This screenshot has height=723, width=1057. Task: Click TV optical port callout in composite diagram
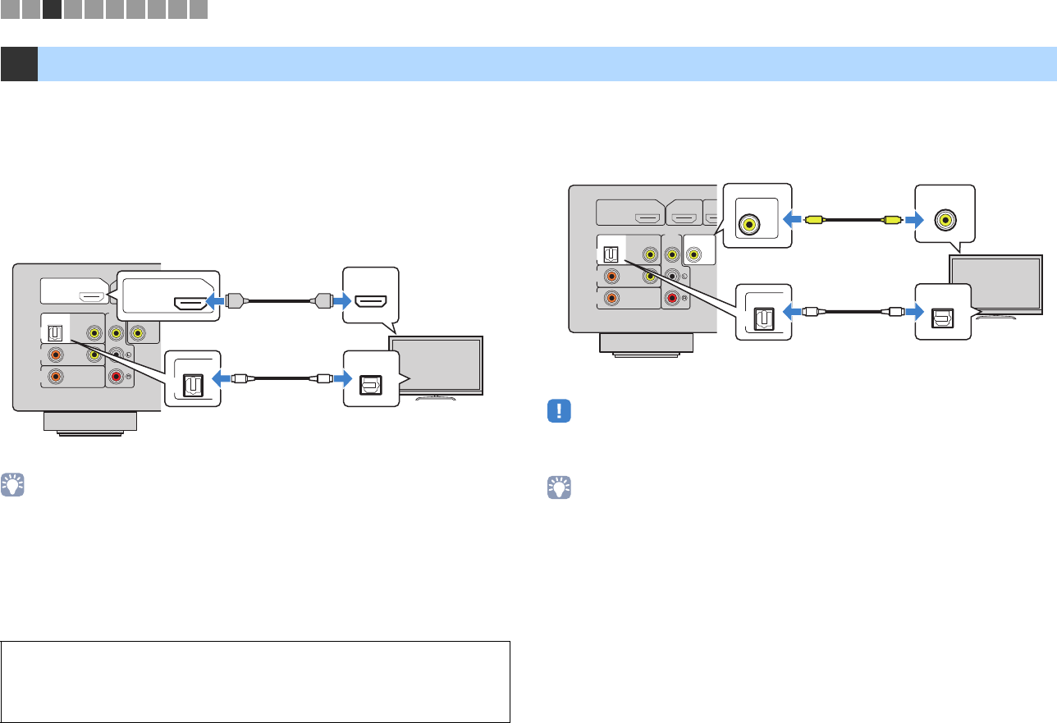(942, 311)
